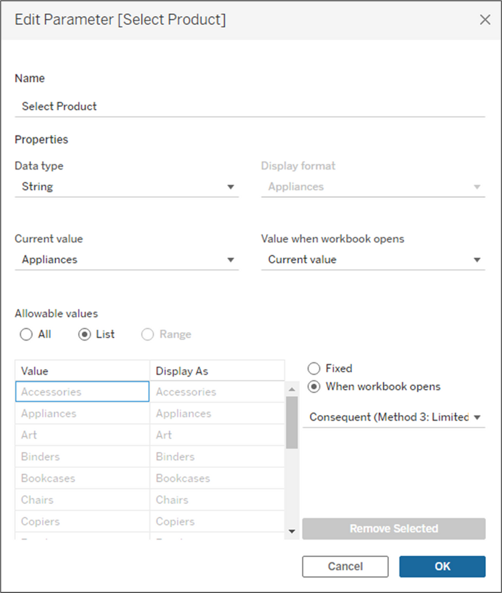Expand the Consequent (Method 3) field dropdown
Viewport: 502px width, 593px height.
click(477, 417)
